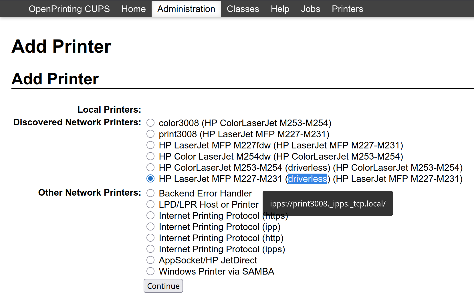
Task: Choose Backend Error Handler option
Action: [x=150, y=193]
